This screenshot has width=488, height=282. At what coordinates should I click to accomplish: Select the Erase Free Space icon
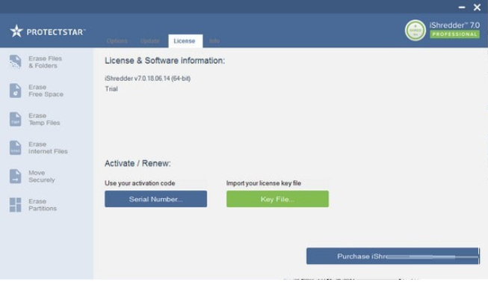click(x=15, y=91)
